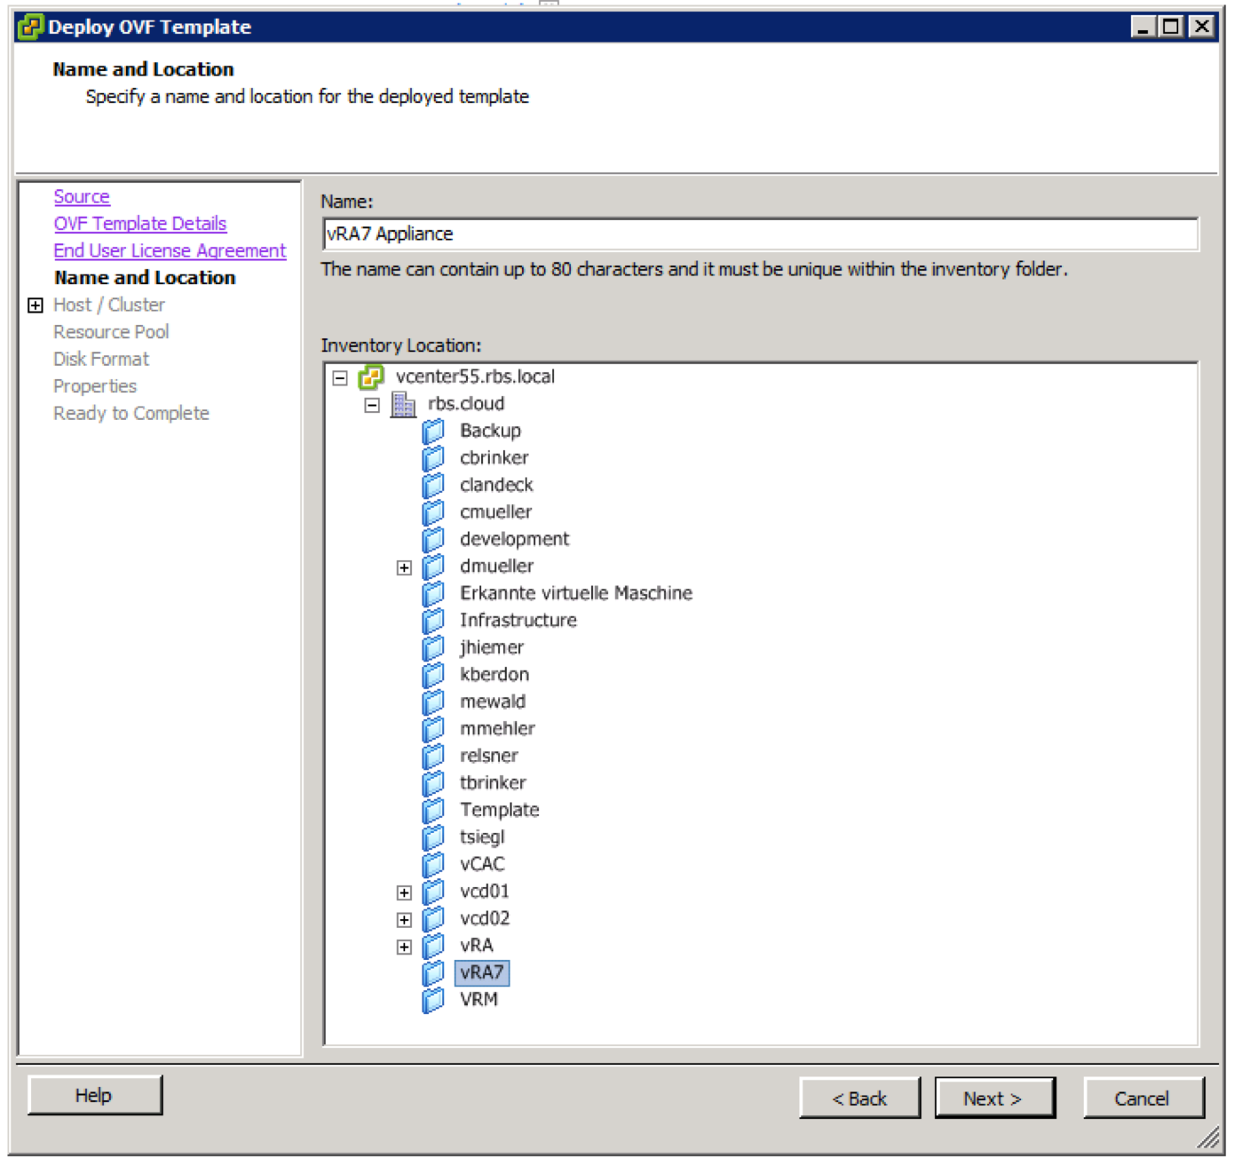Screen dimensions: 1234x1166
Task: Select the vRA7 folder in inventory
Action: (x=482, y=973)
